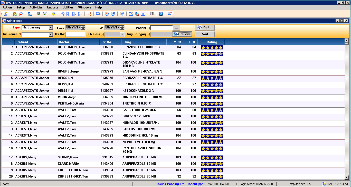Open the Help menu

tap(99, 7)
